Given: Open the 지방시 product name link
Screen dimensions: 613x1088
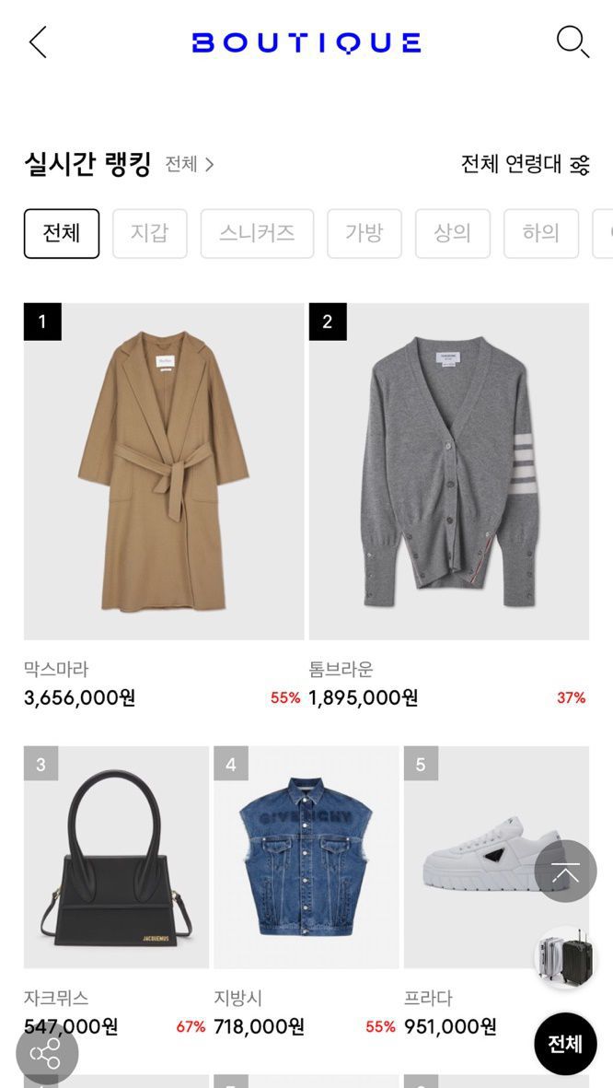Looking at the screenshot, I should (238, 998).
